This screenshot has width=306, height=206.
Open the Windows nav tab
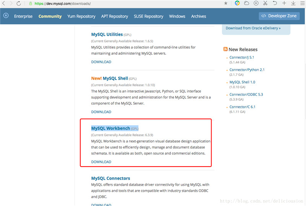click(x=177, y=16)
